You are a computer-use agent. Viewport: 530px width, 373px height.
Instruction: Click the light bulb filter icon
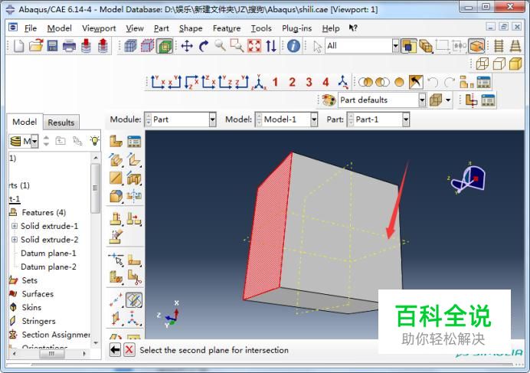(95, 141)
